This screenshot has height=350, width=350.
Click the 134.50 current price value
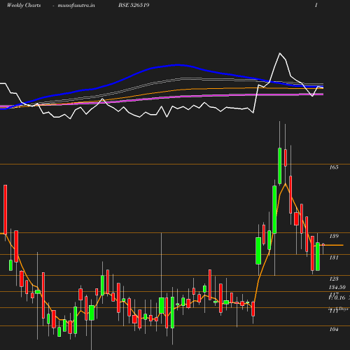[337, 287]
